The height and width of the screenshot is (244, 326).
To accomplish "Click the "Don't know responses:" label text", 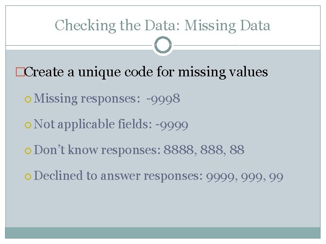I will pyautogui.click(x=97, y=150).
